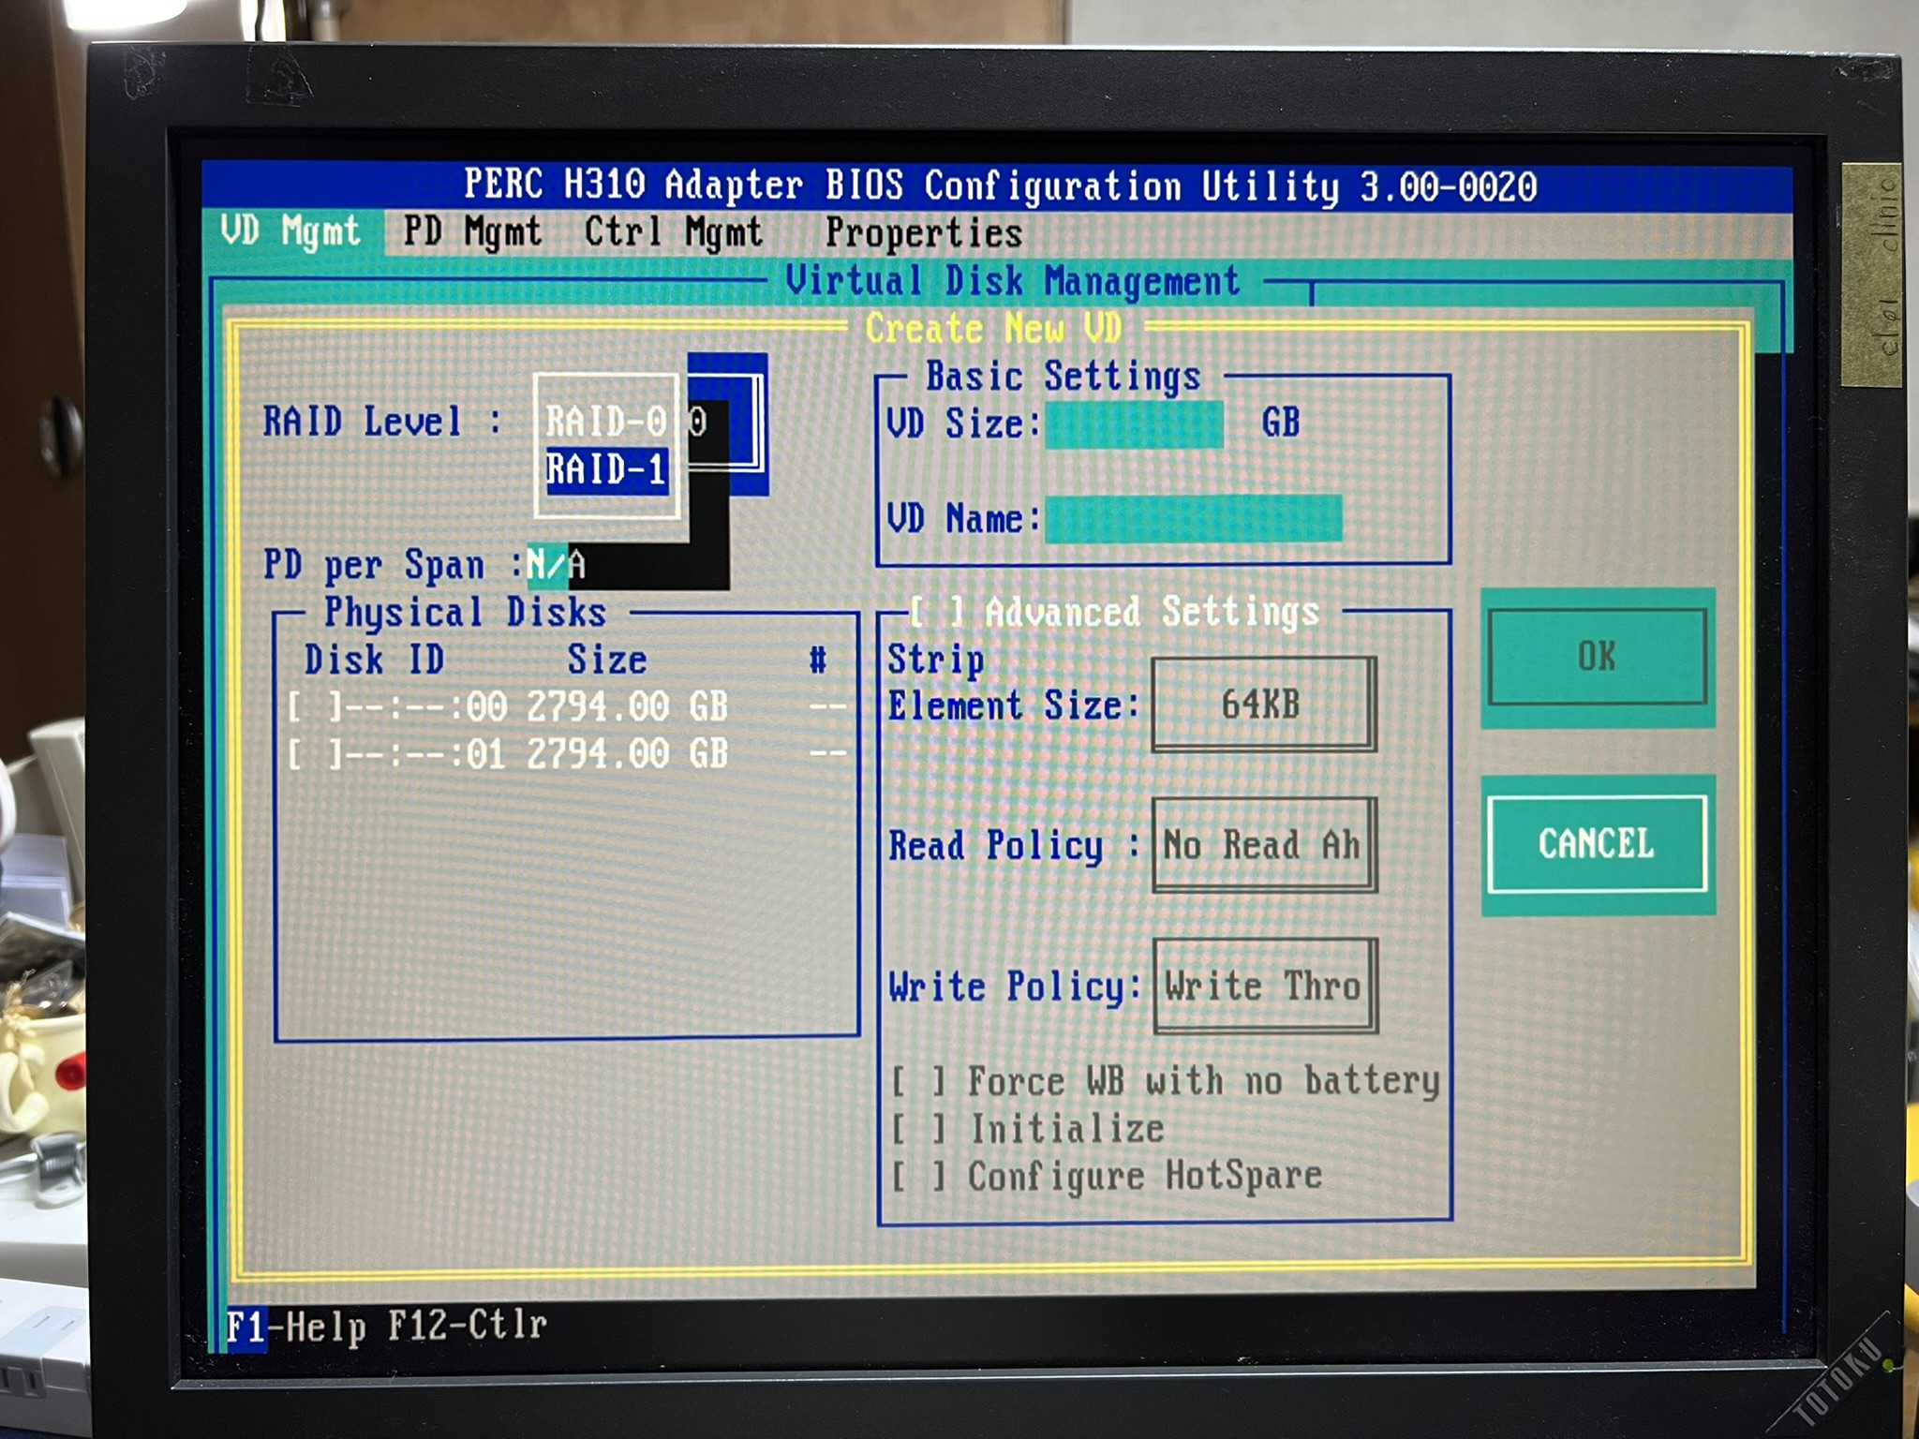Open the Read Policy dropdown
The height and width of the screenshot is (1439, 1919).
pyautogui.click(x=1263, y=845)
